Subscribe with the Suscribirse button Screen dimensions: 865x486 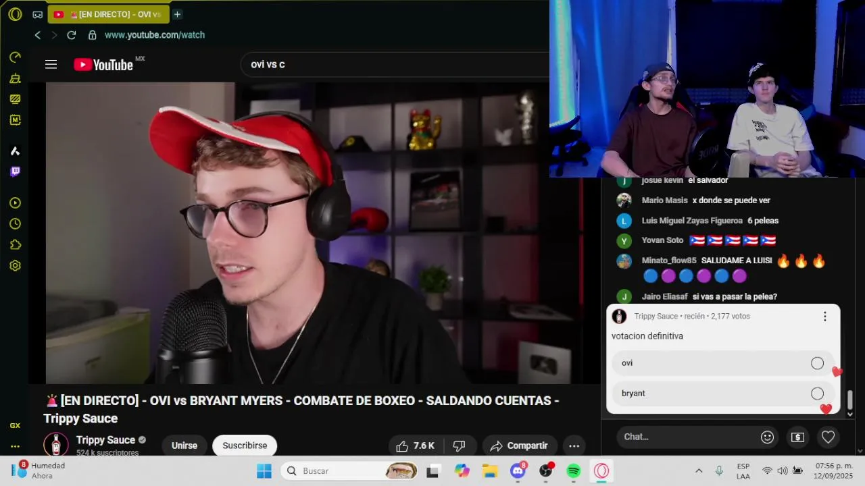(245, 446)
